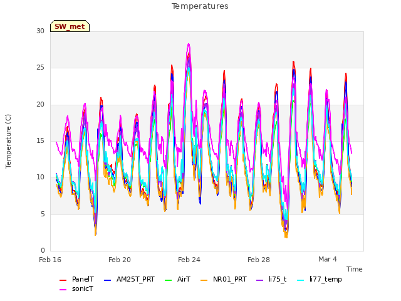Click the purple li75_t legend swatch
This screenshot has width=401, height=301.
click(x=259, y=280)
